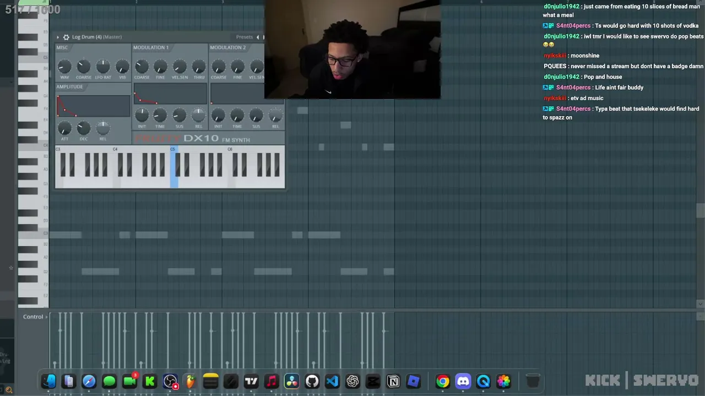705x396 pixels.
Task: Click username nyikskiii on 'moonshine' message
Action: coord(555,56)
